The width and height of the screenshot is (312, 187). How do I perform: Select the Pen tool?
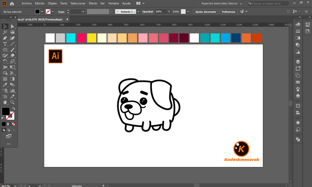[5, 38]
